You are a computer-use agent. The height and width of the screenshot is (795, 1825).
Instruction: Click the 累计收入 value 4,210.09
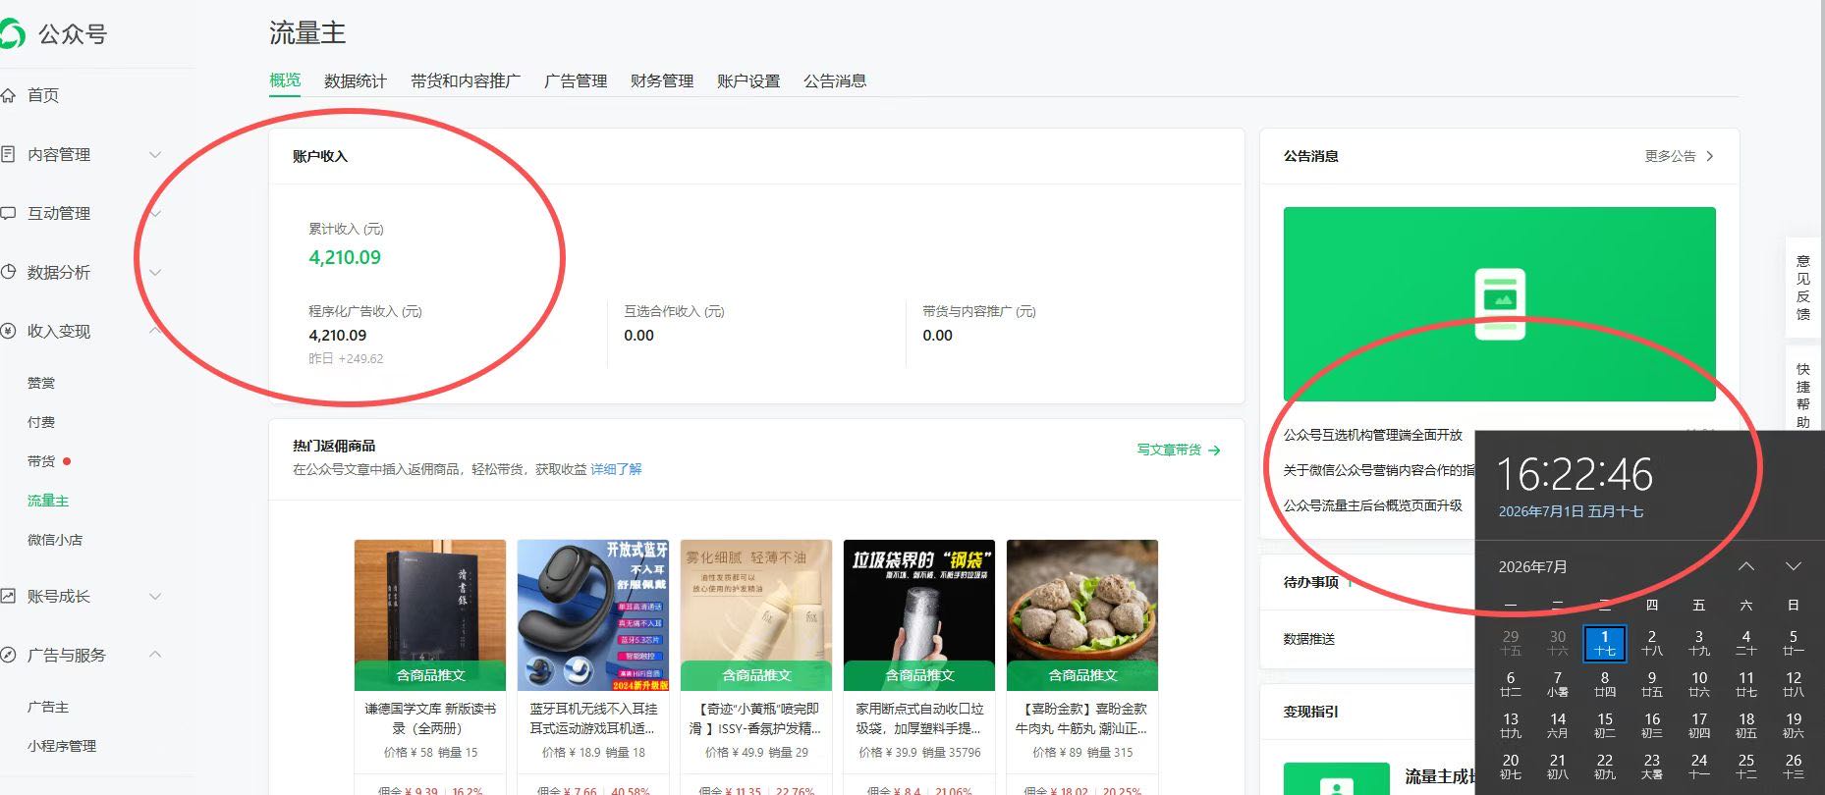tap(345, 257)
